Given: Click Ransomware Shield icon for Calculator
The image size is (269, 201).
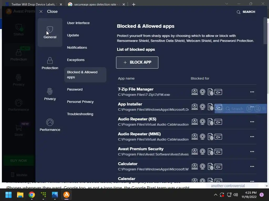Looking at the screenshot, I should (195, 166).
